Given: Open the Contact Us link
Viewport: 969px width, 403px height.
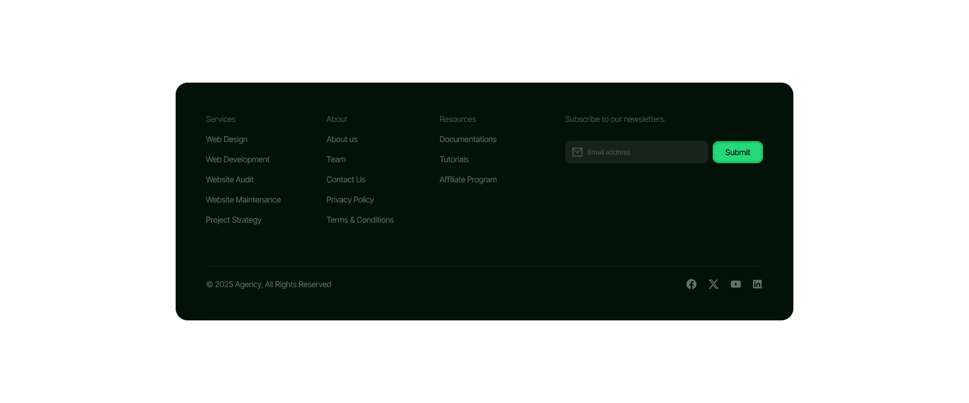Looking at the screenshot, I should [346, 180].
